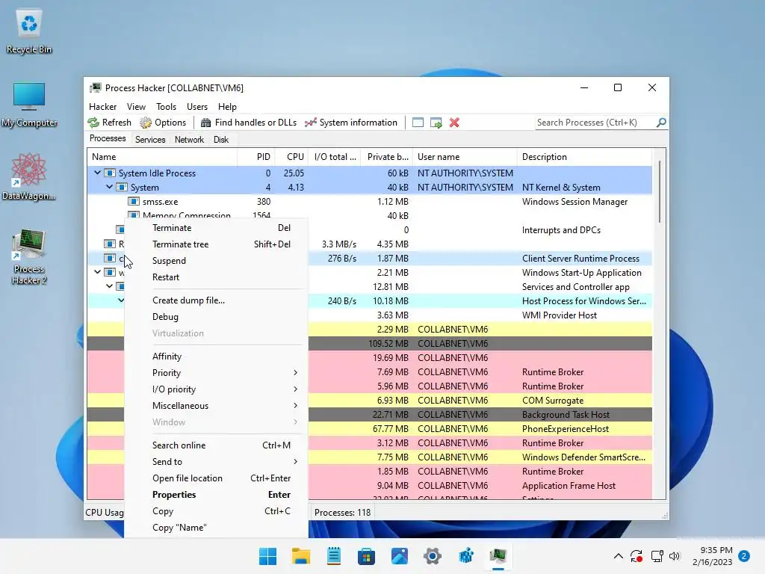The image size is (765, 574).
Task: Click the search magnifier icon
Action: (661, 123)
